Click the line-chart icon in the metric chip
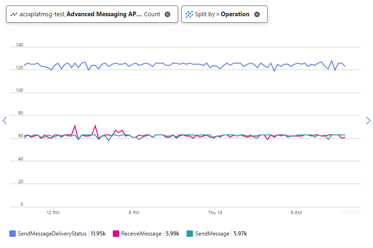Image resolution: width=373 pixels, height=248 pixels. click(13, 14)
